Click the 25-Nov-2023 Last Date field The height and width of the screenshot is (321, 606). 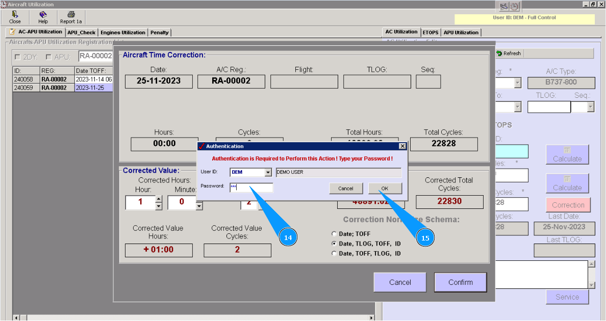564,228
